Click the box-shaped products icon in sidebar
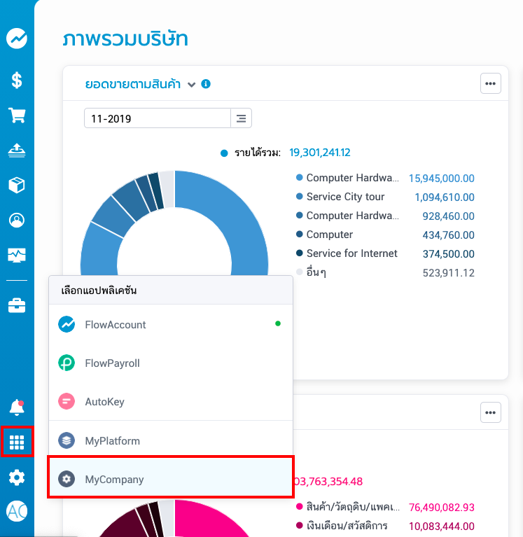 point(17,185)
